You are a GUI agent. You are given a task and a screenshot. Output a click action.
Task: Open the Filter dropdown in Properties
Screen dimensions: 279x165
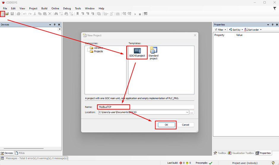coord(220,30)
